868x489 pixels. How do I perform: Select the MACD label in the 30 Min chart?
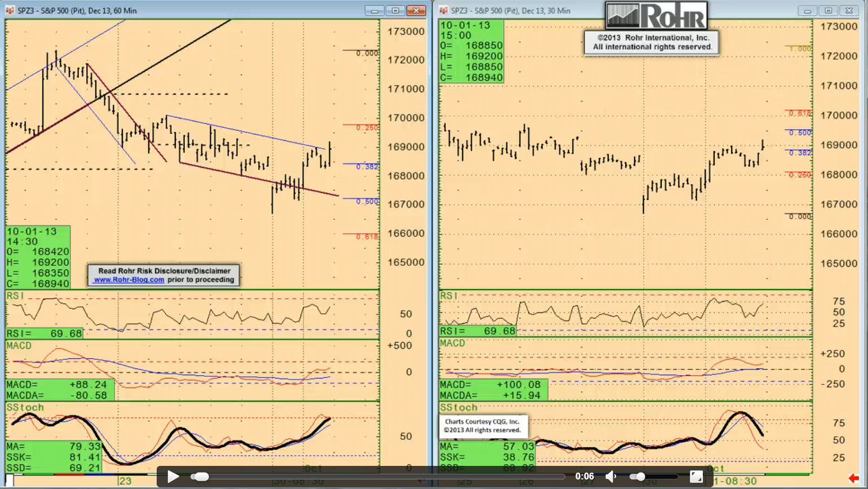click(x=453, y=343)
